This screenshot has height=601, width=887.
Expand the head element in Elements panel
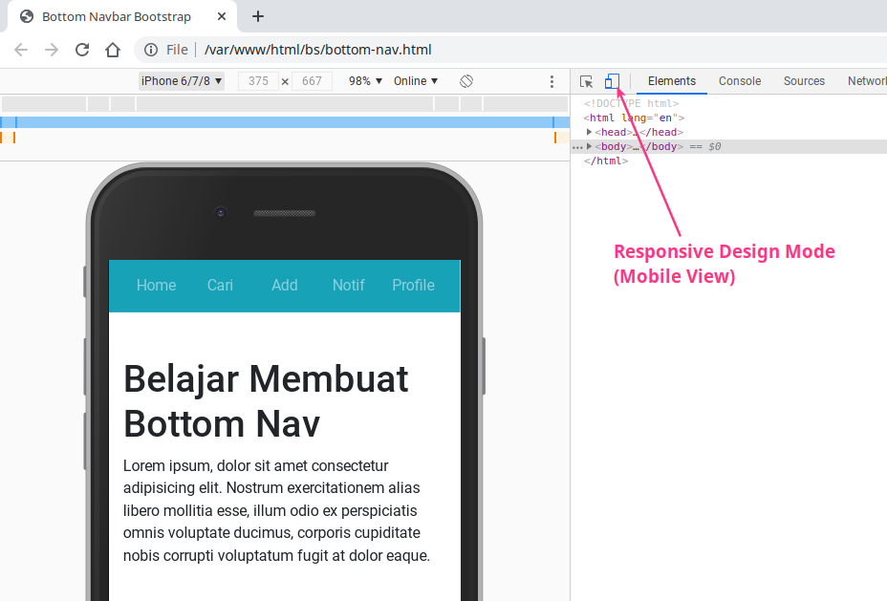point(589,132)
